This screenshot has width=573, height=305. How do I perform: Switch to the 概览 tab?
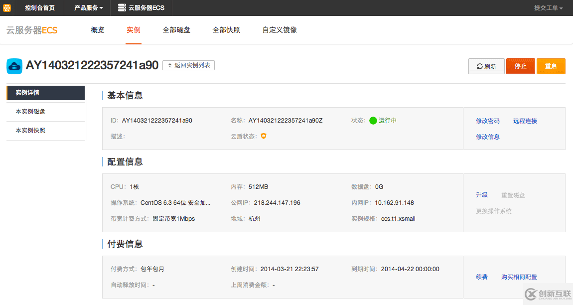[x=98, y=30]
